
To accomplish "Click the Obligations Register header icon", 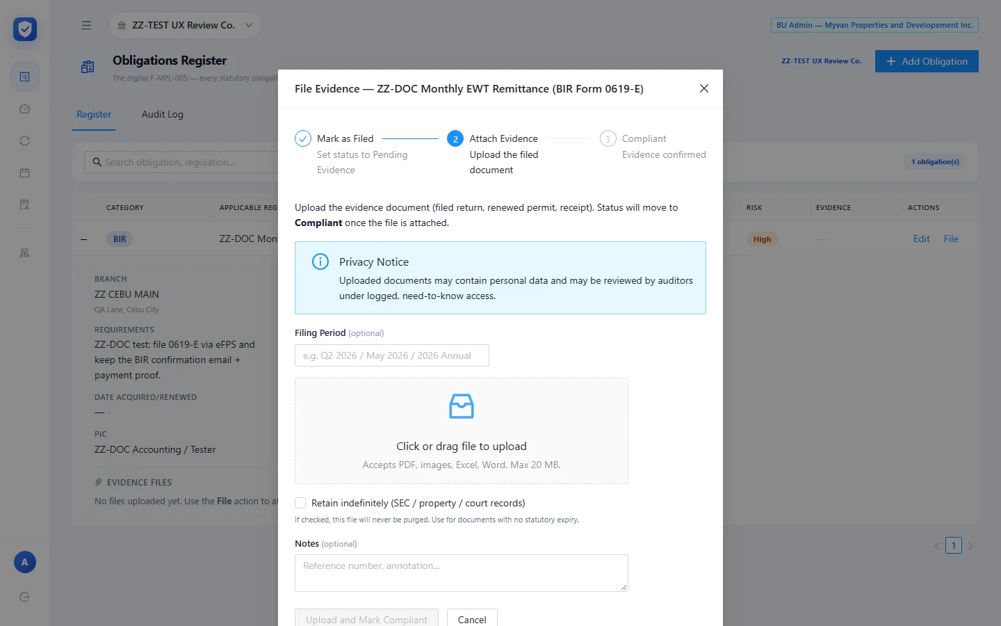I will pyautogui.click(x=88, y=67).
